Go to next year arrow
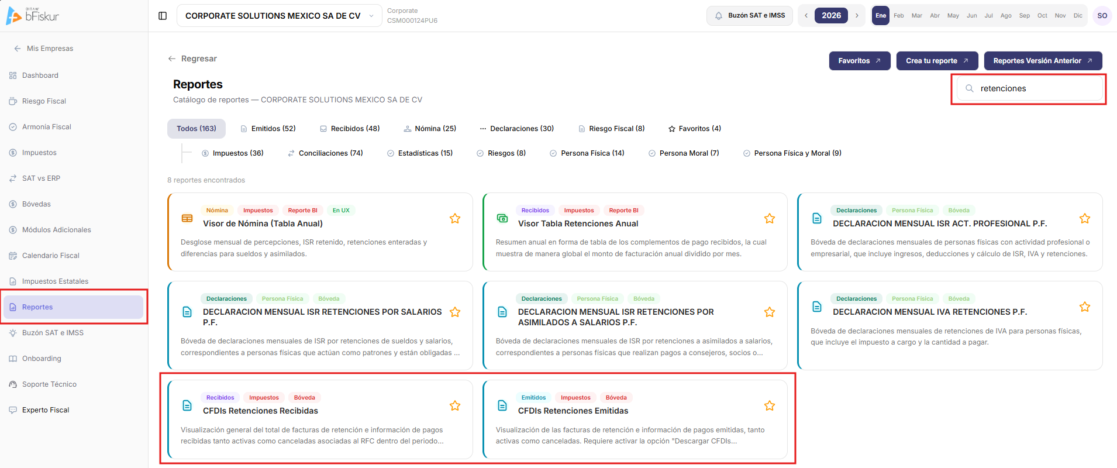The height and width of the screenshot is (468, 1117). 857,16
